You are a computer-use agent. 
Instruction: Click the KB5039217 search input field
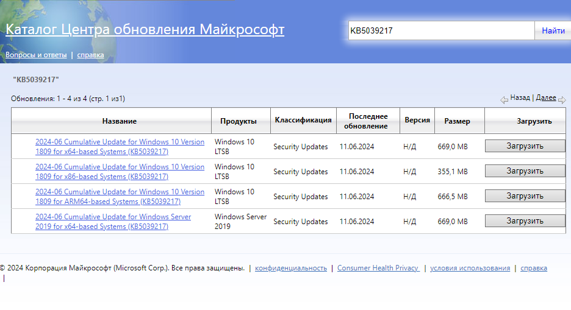point(440,30)
